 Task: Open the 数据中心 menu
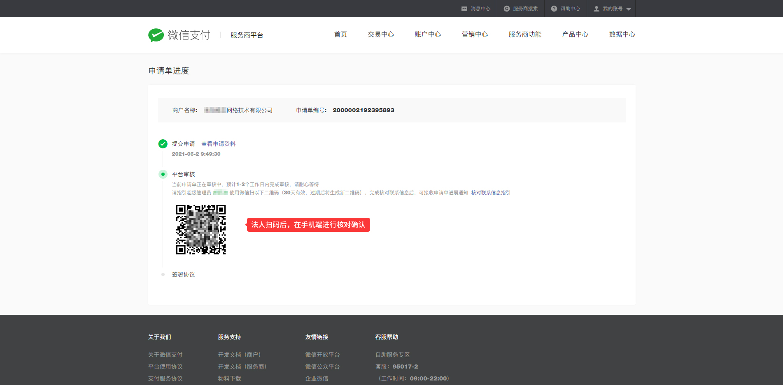point(622,35)
